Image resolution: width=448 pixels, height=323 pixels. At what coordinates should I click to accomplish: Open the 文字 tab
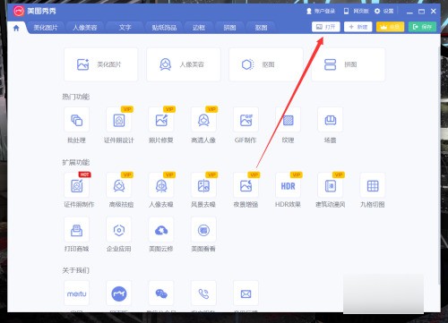(x=125, y=28)
